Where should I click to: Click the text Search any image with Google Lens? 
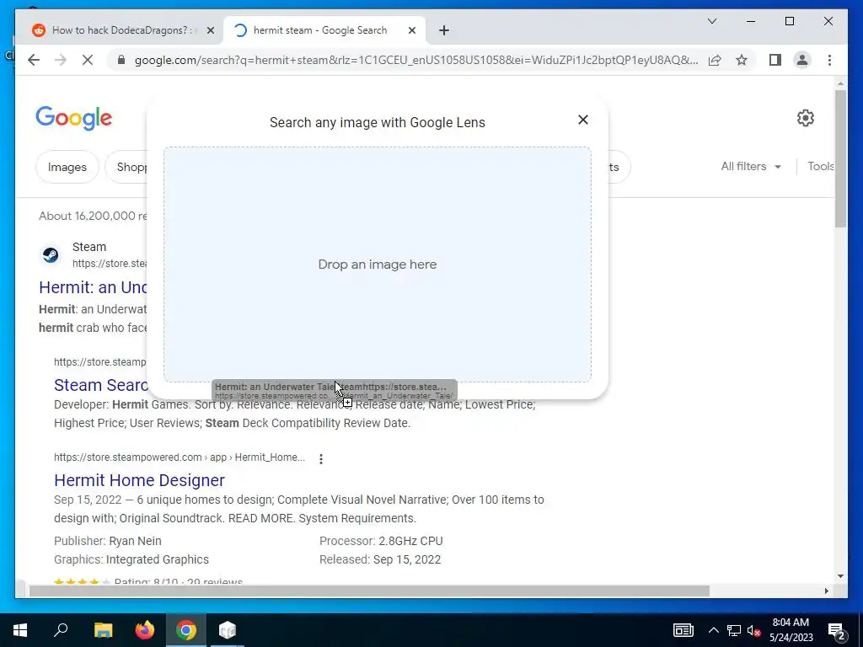click(377, 122)
